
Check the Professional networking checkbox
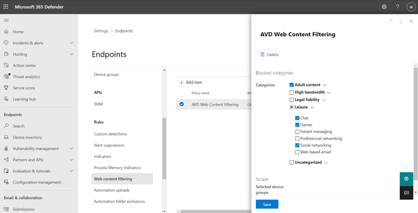point(297,138)
